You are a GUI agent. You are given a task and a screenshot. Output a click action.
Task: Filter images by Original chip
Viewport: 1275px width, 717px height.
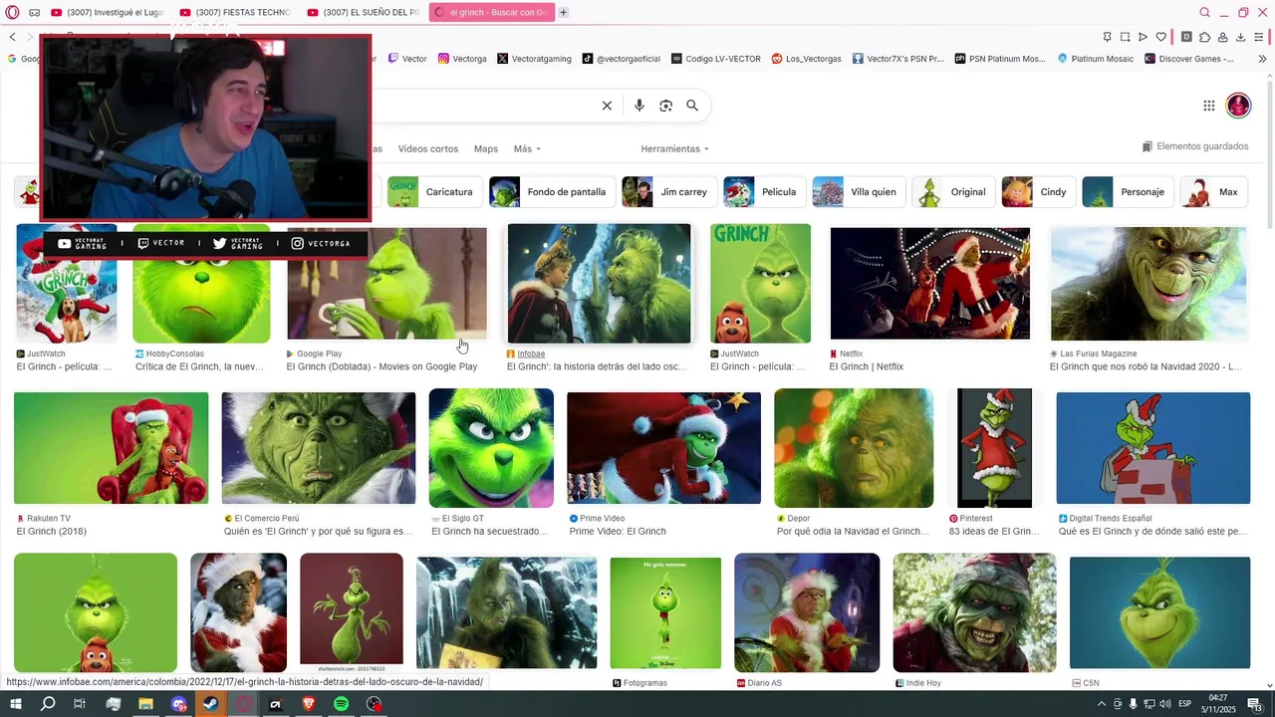tap(953, 192)
